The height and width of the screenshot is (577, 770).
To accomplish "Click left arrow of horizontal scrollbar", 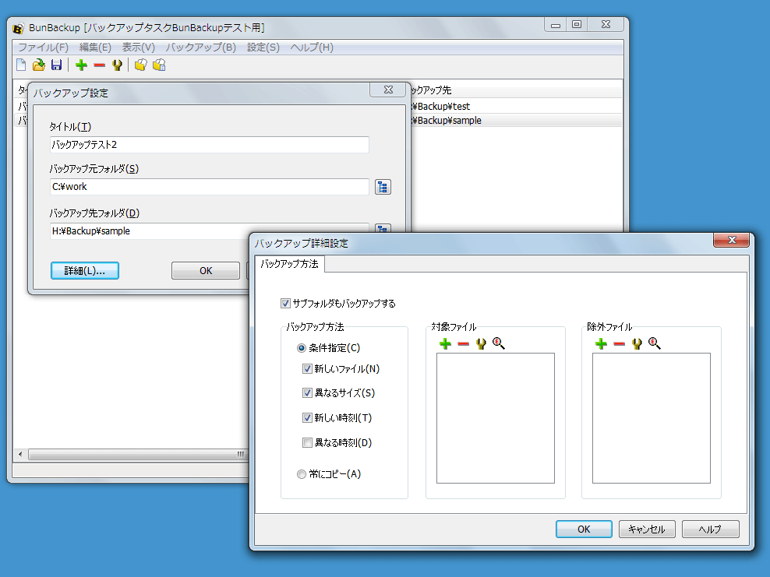I will coord(20,454).
